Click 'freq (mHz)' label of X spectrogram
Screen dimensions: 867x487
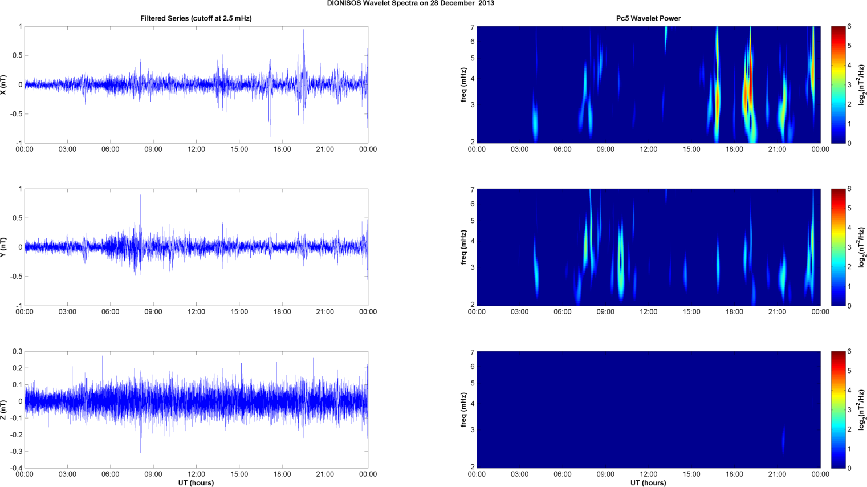click(x=464, y=85)
